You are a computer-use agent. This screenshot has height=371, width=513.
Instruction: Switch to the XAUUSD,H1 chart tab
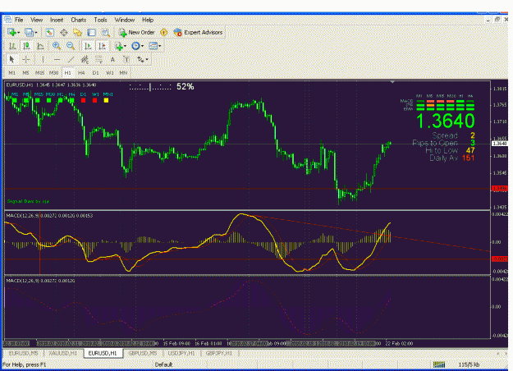pos(63,353)
